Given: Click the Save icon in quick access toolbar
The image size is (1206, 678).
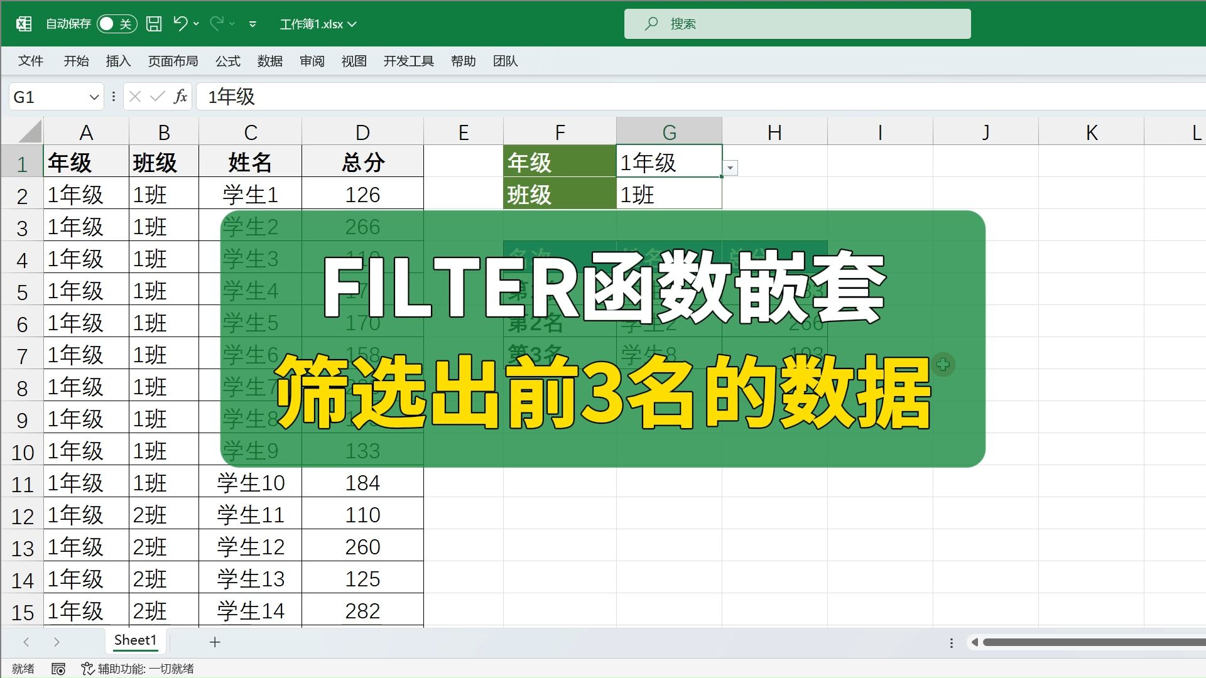Looking at the screenshot, I should [153, 23].
